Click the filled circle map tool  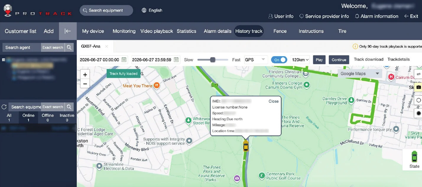[418, 113]
